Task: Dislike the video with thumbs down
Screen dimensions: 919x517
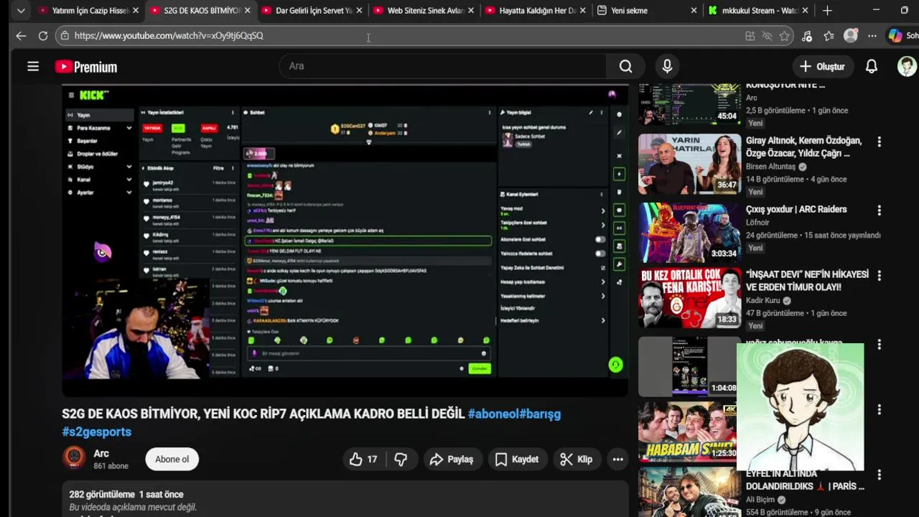Action: [401, 460]
